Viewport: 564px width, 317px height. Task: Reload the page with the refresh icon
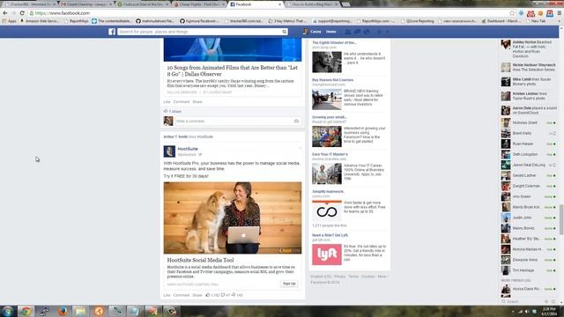pyautogui.click(x=22, y=13)
